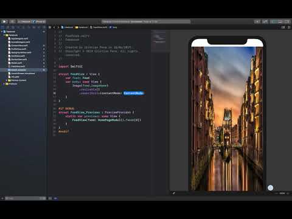Zoom out the preview canvas with minus

276,193
